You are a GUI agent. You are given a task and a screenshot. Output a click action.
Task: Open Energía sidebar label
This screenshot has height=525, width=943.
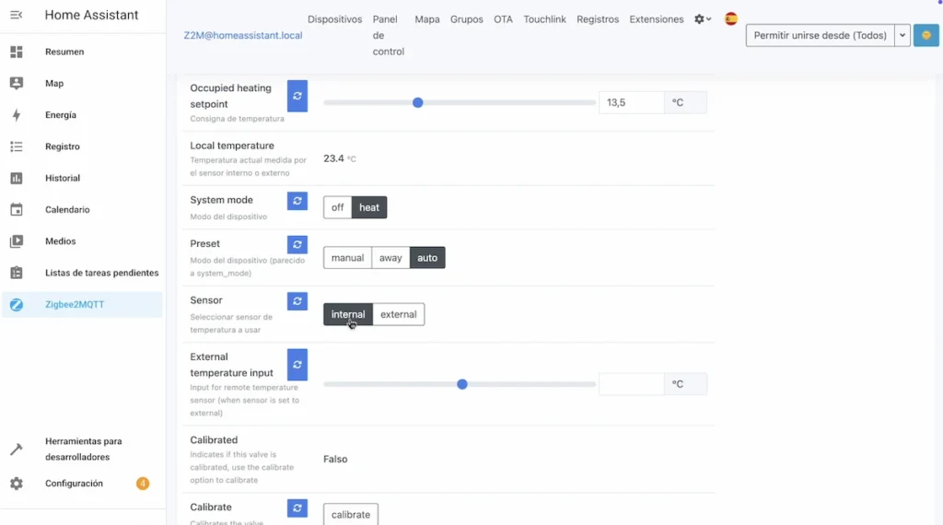tap(61, 115)
